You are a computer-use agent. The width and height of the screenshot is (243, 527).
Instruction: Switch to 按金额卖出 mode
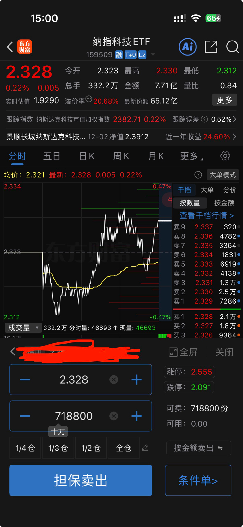pyautogui.click(x=199, y=448)
